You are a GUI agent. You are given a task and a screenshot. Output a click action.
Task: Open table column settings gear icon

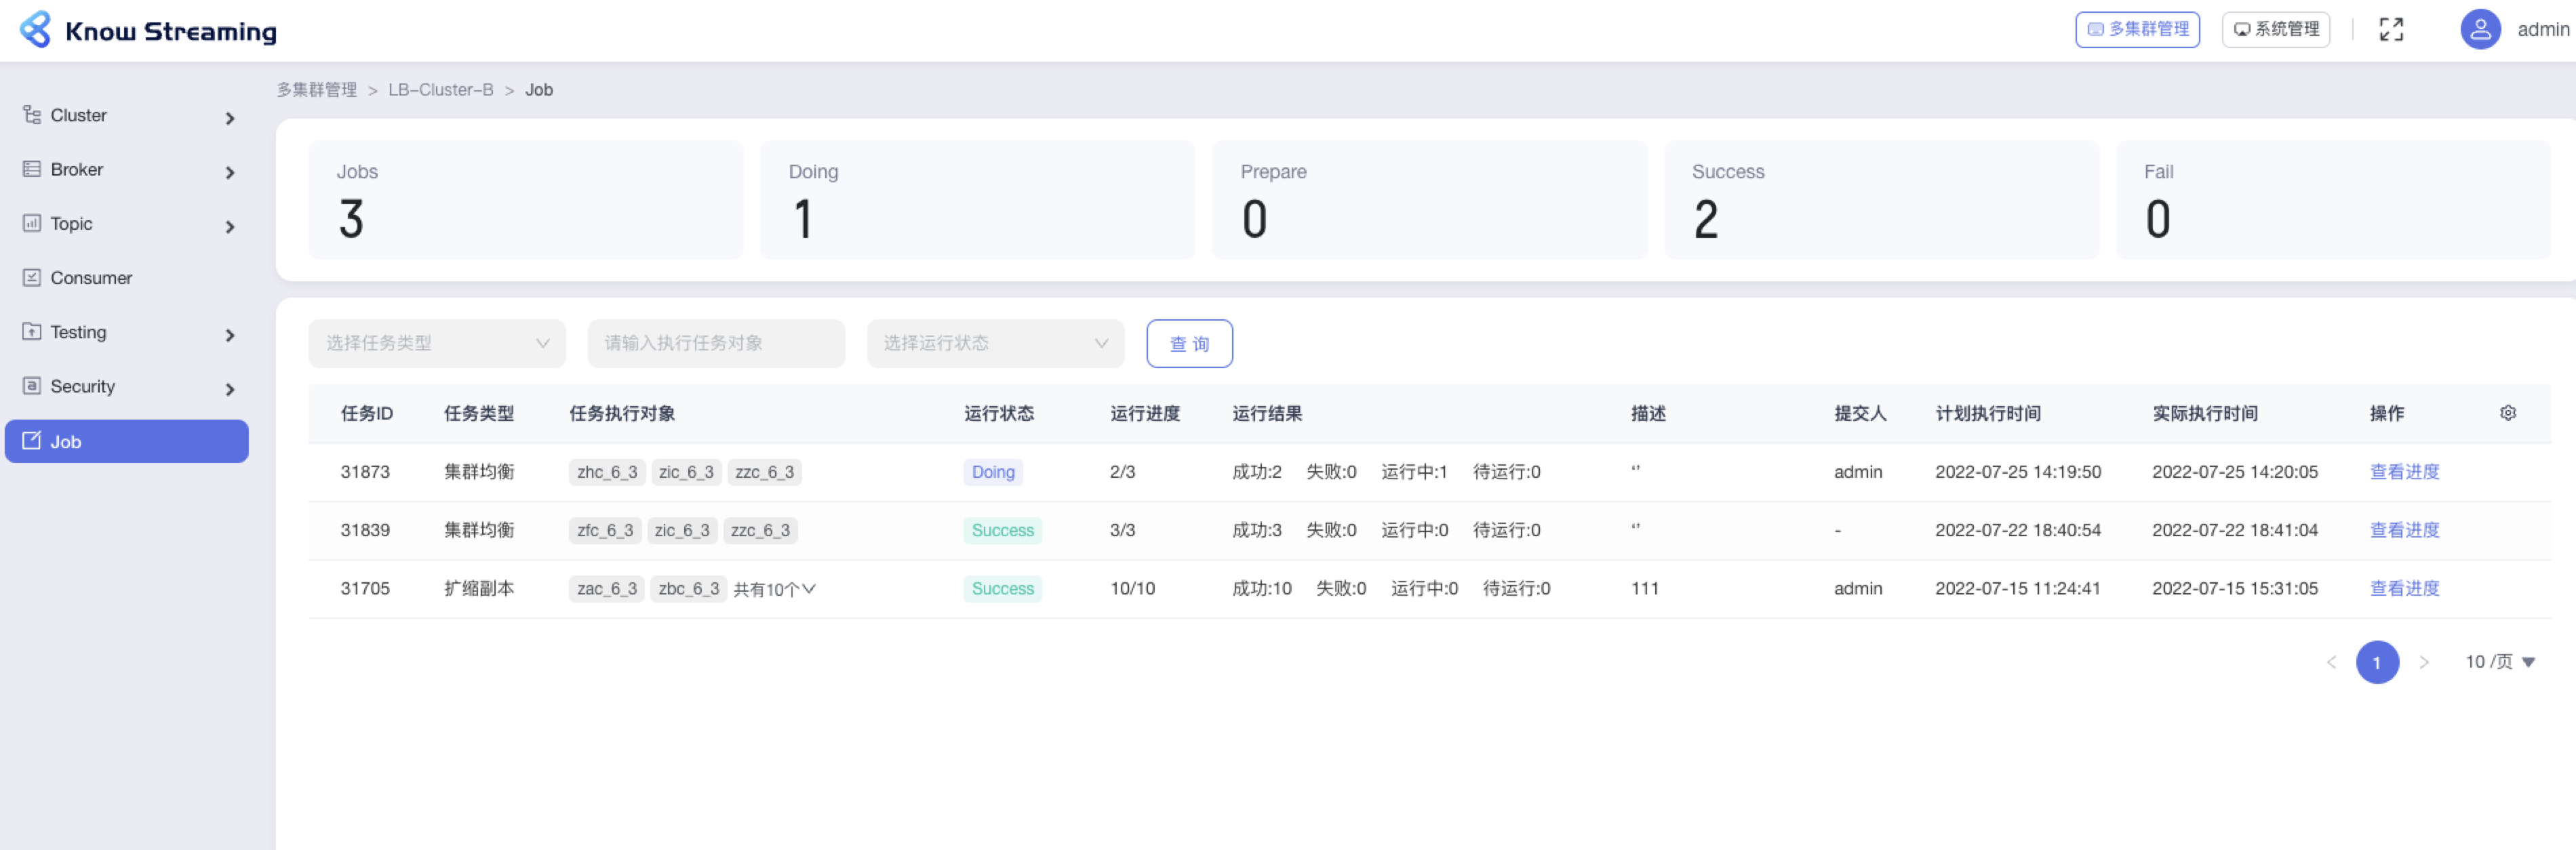[2507, 413]
